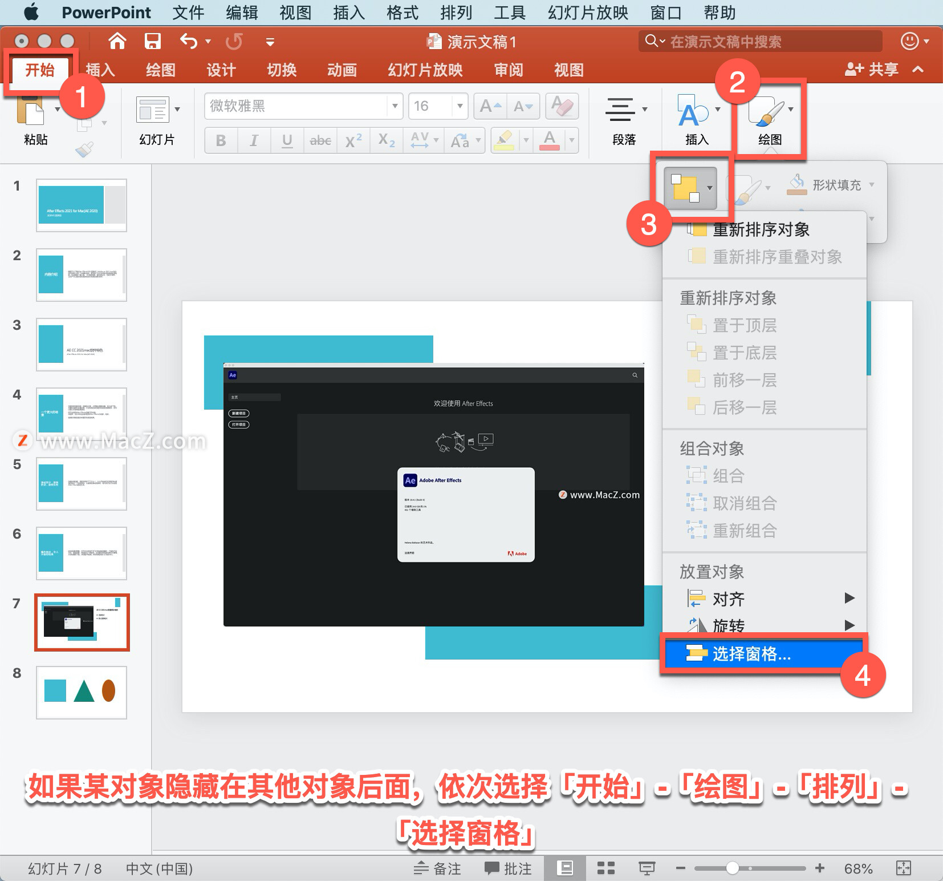The width and height of the screenshot is (943, 881).
Task: Save the presentation with the floppy icon
Action: [x=153, y=41]
